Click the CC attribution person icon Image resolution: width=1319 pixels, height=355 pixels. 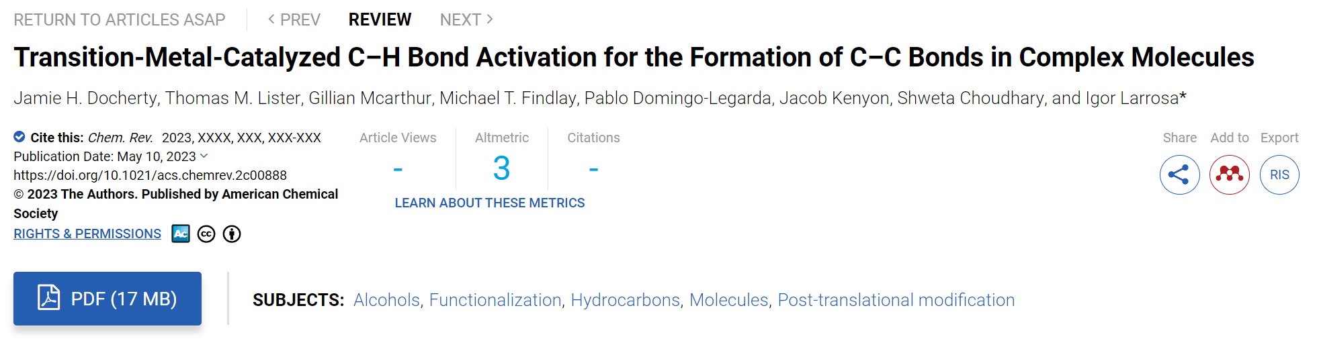(x=232, y=234)
